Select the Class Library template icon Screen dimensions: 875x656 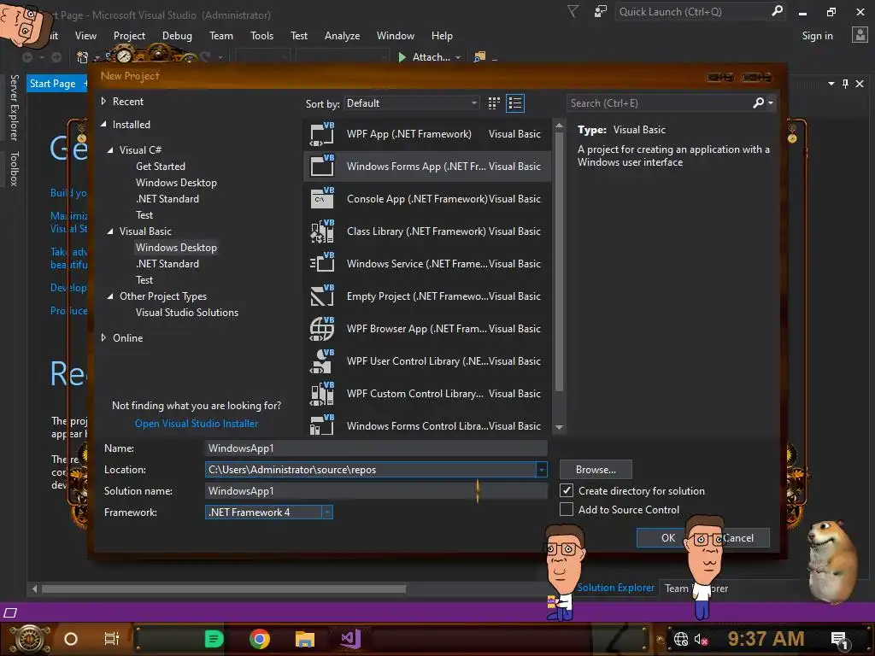[322, 231]
